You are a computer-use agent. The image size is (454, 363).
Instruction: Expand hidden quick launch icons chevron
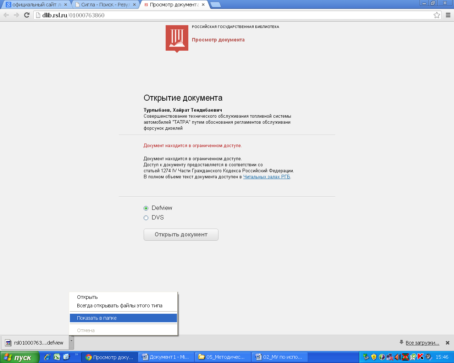[76, 355]
